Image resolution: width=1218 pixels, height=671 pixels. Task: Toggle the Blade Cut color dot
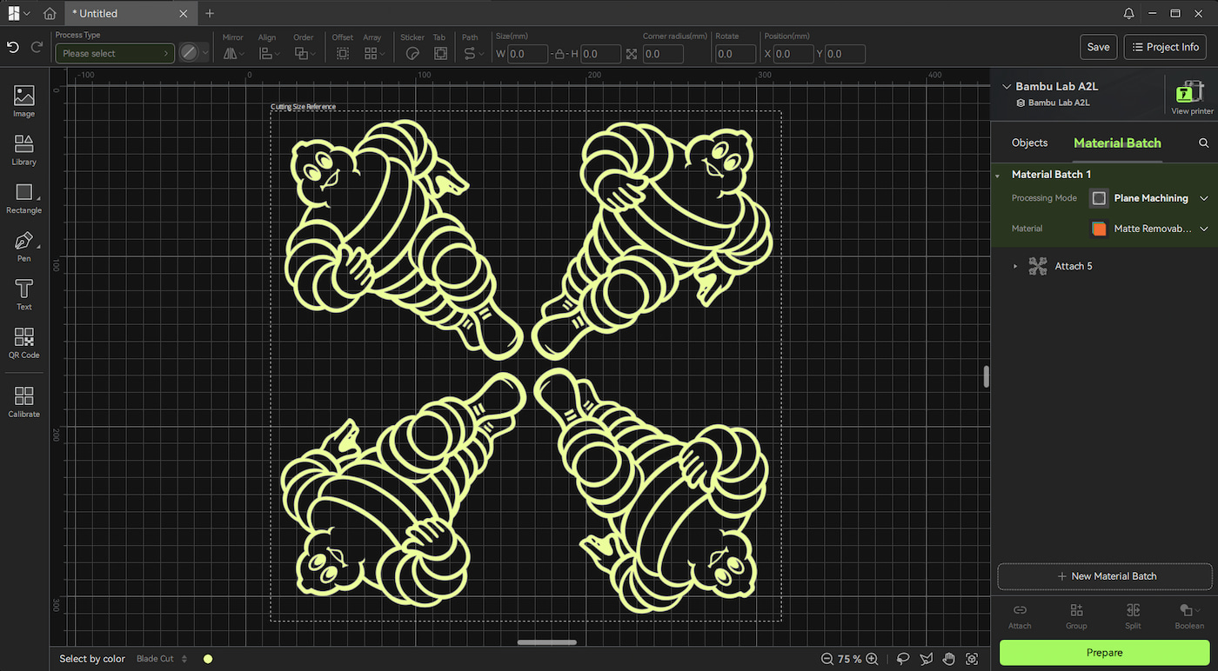pyautogui.click(x=208, y=659)
